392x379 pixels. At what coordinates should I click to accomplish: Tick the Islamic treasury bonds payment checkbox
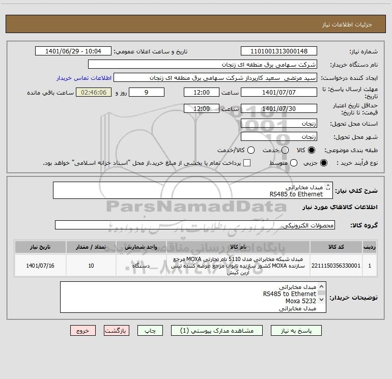[247, 163]
